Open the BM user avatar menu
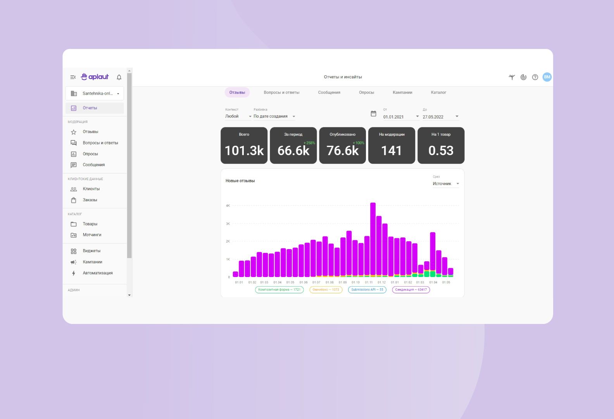 tap(547, 77)
